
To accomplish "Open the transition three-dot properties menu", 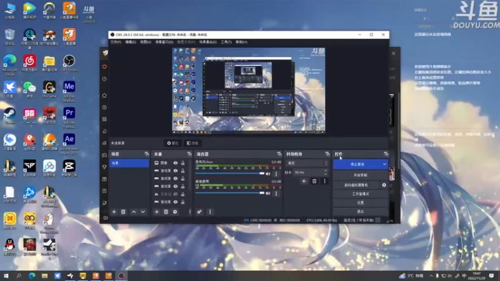I will pos(324,181).
